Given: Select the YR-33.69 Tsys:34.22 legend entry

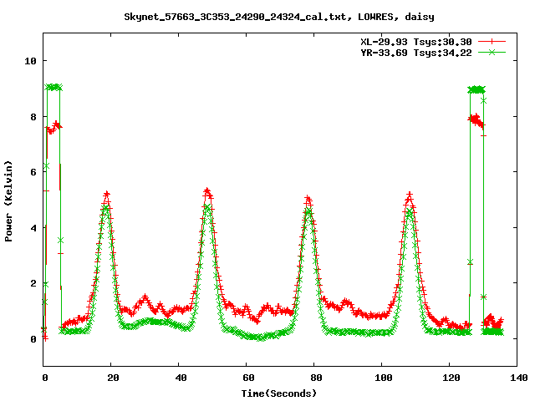Looking at the screenshot, I should coord(416,53).
